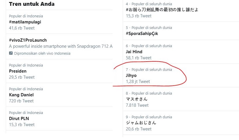Open the Kang Daniel trend
Screen dimensions: 239x140
(21, 95)
